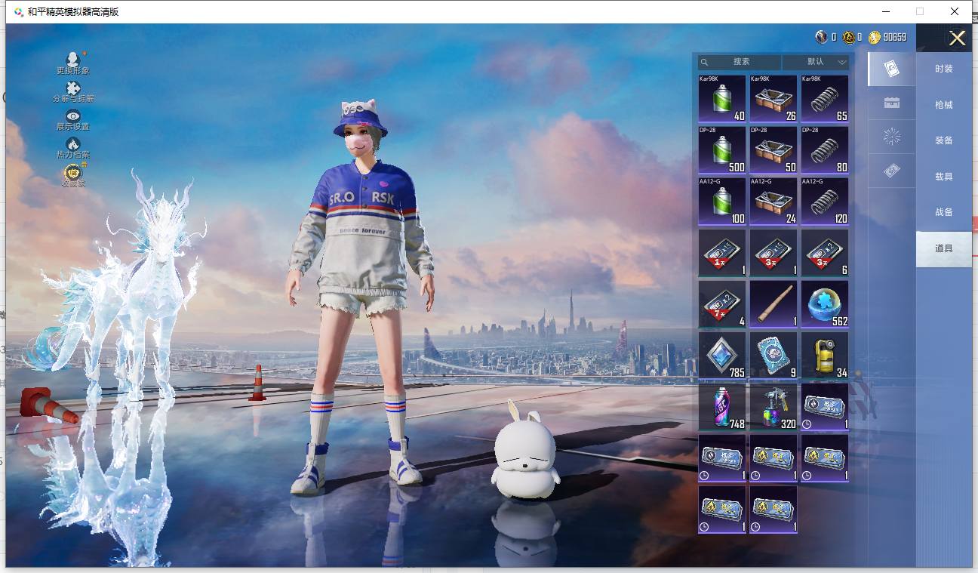Select the wooden stick item

(x=773, y=304)
